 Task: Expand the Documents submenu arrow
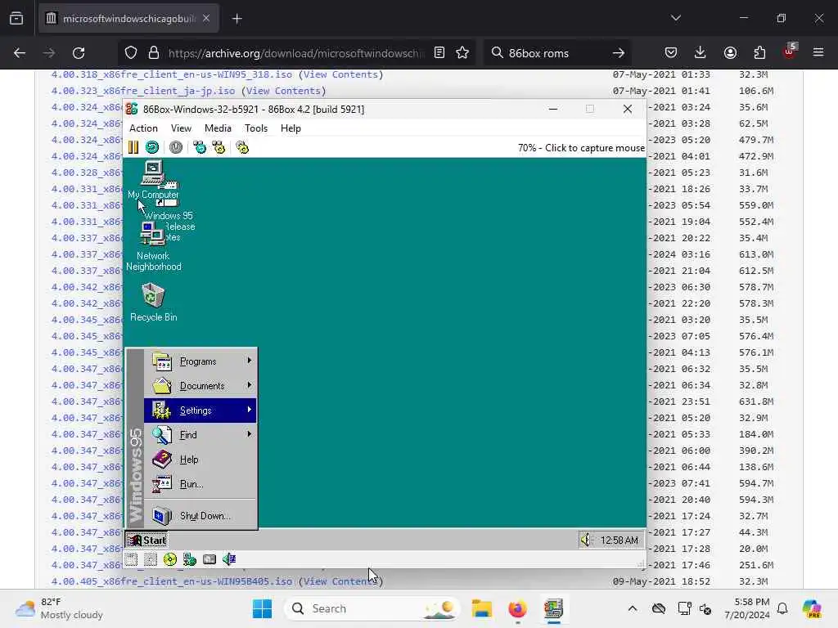click(x=249, y=385)
